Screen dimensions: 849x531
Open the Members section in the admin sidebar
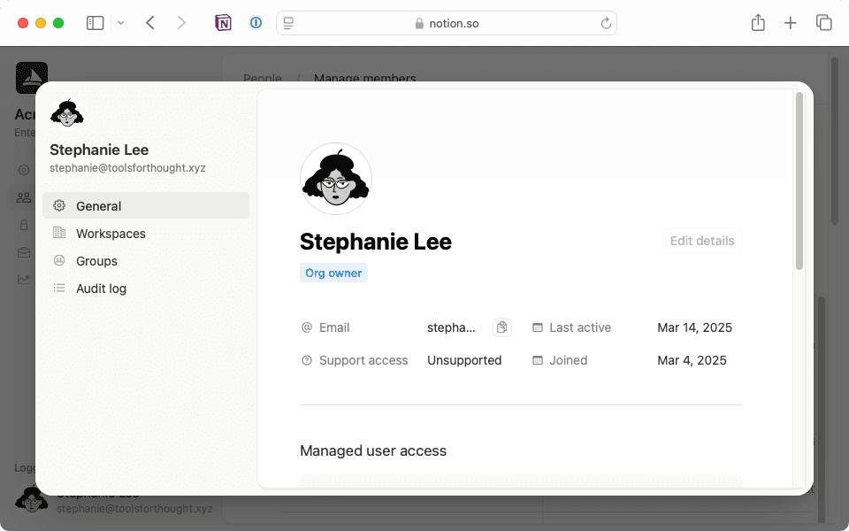(24, 197)
